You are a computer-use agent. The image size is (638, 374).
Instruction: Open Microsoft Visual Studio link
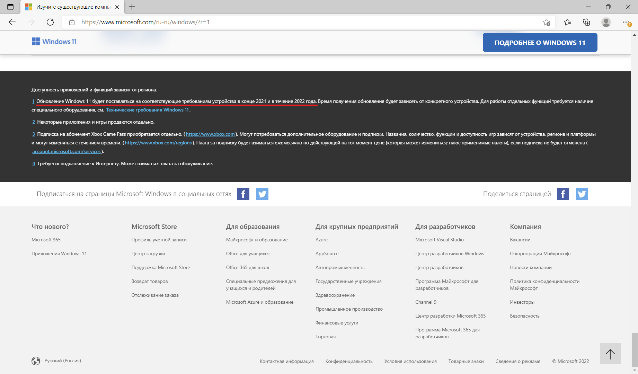440,240
